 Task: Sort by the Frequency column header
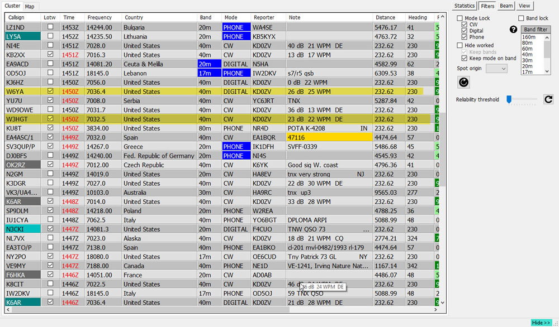[103, 17]
